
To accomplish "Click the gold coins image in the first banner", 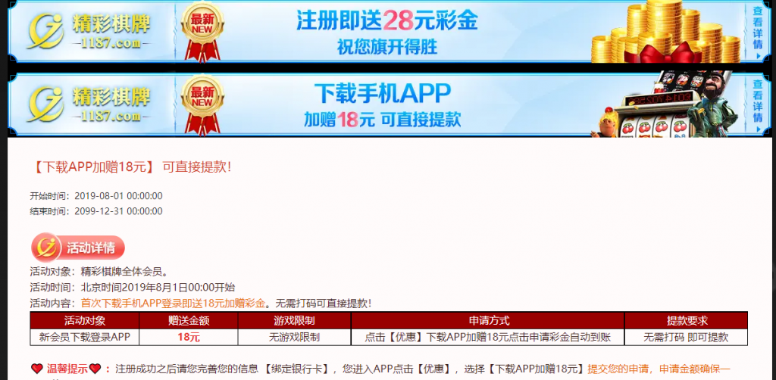I will pos(666,32).
